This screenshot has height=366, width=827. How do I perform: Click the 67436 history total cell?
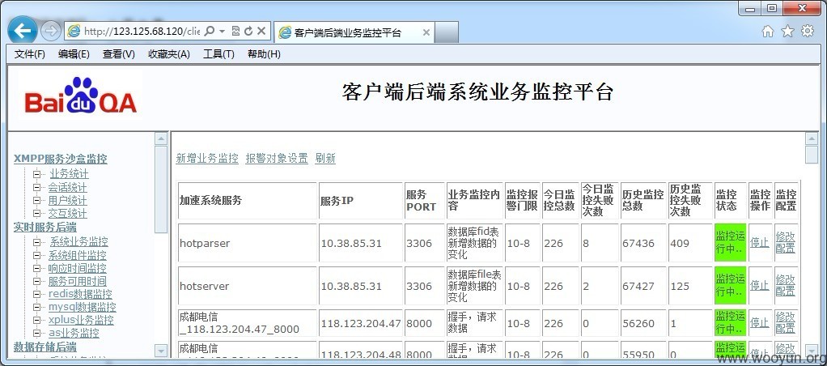(643, 243)
